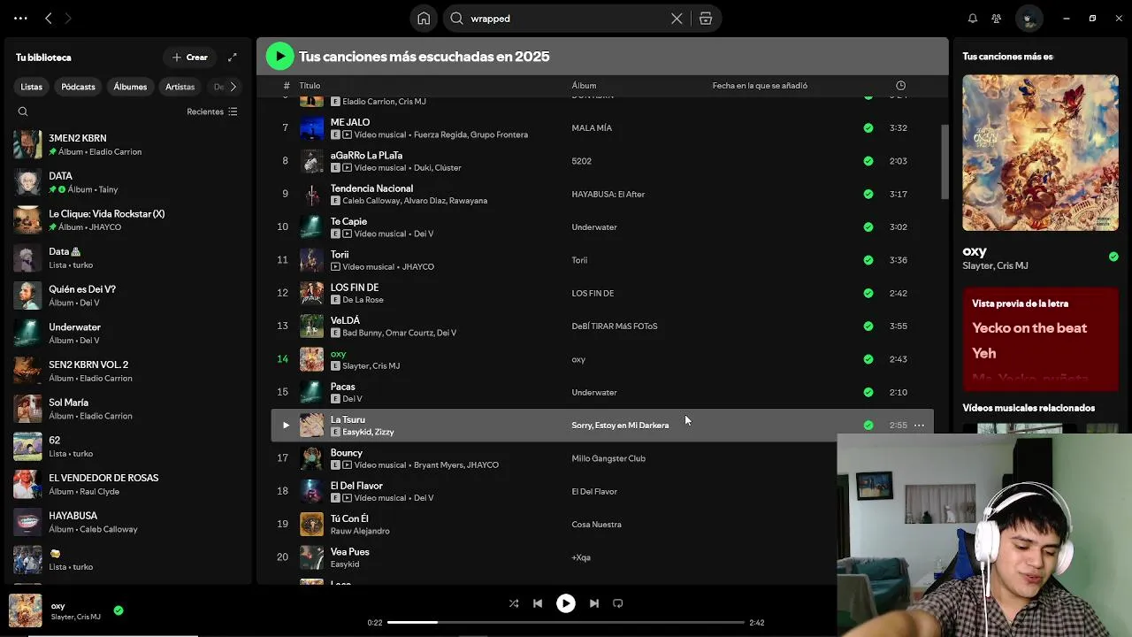The image size is (1132, 637).
Task: Toggle saved checkmark for Te Capie
Action: (868, 227)
